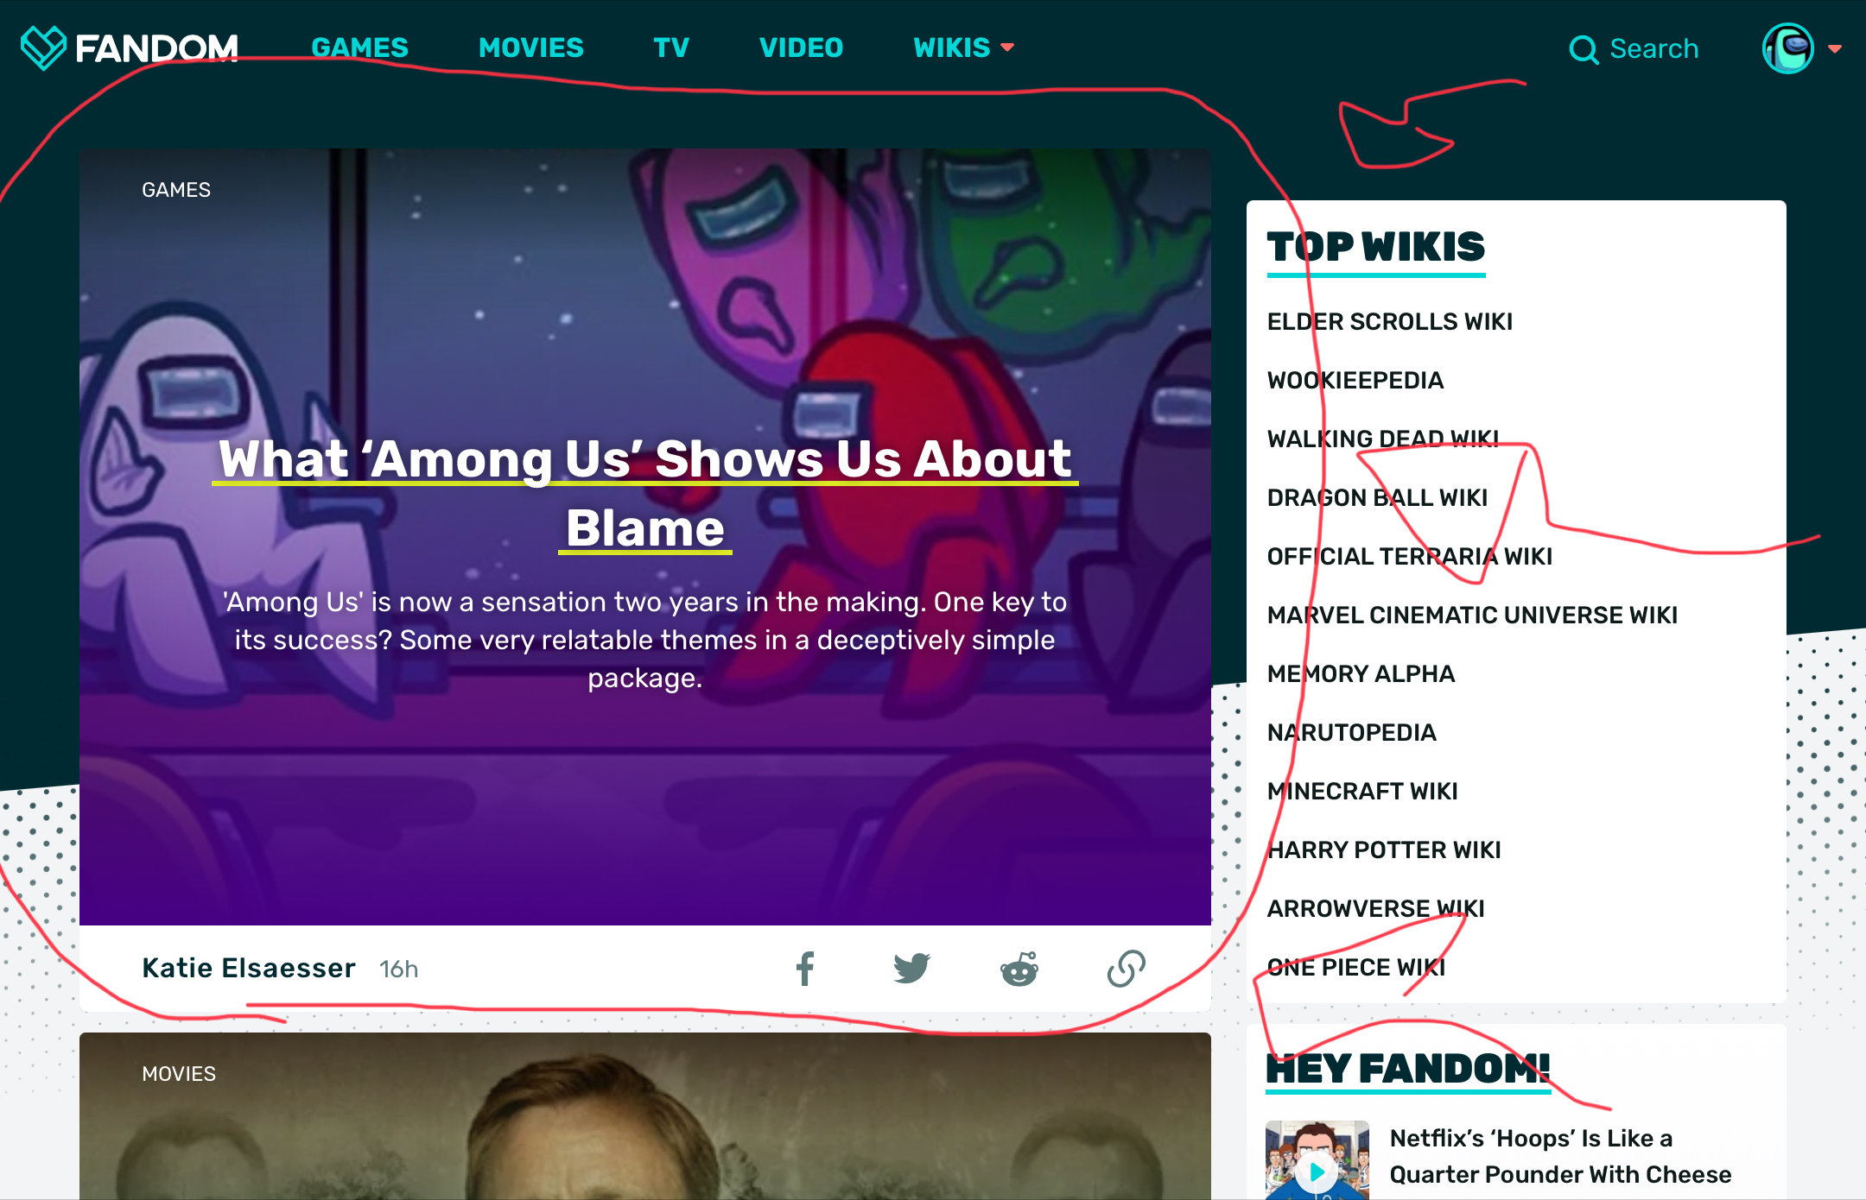
Task: Click the Fandom heart logo
Action: (43, 47)
